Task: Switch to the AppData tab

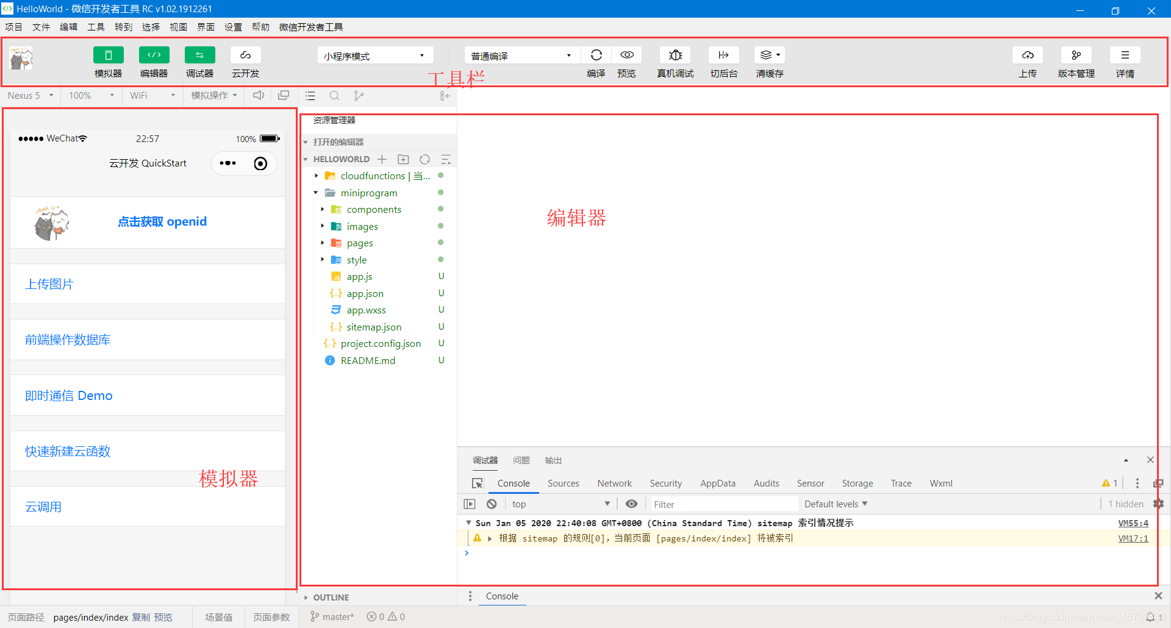Action: pos(717,483)
